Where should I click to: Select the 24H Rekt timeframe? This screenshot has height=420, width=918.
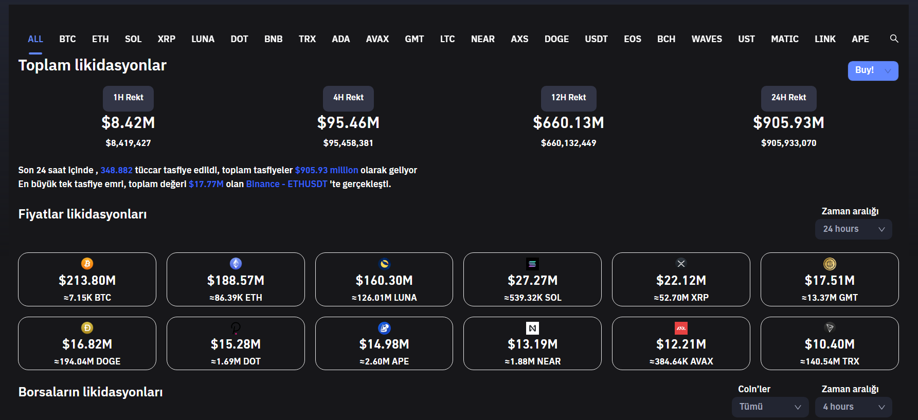tap(788, 98)
